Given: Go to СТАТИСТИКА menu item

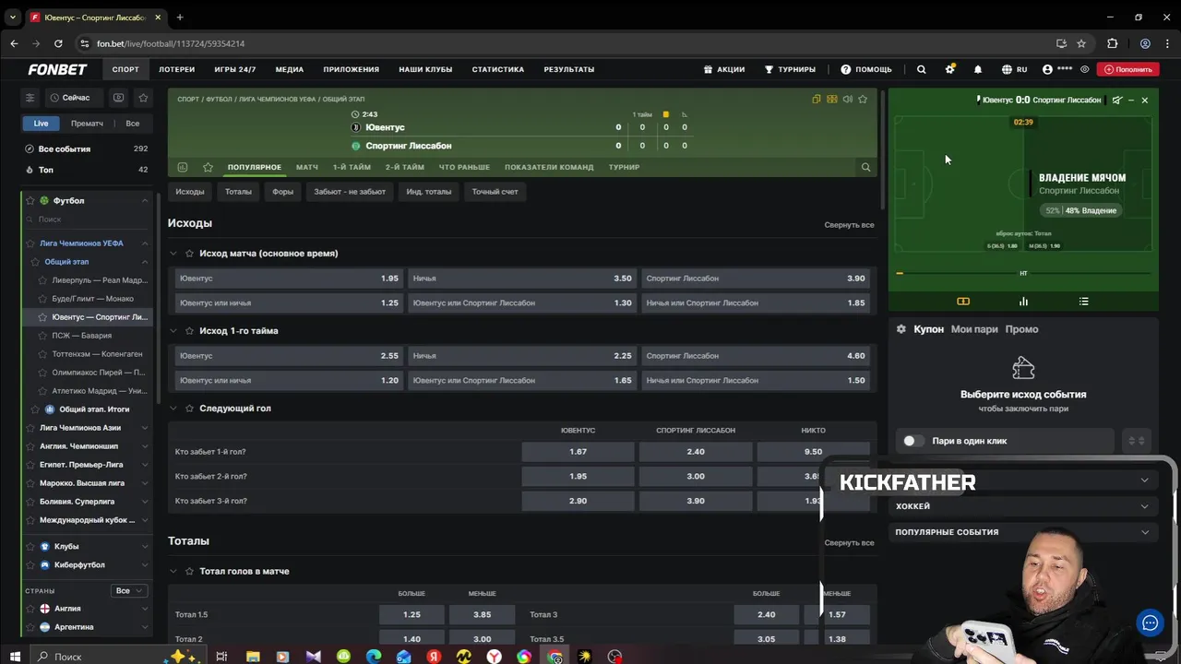Looking at the screenshot, I should [x=498, y=69].
